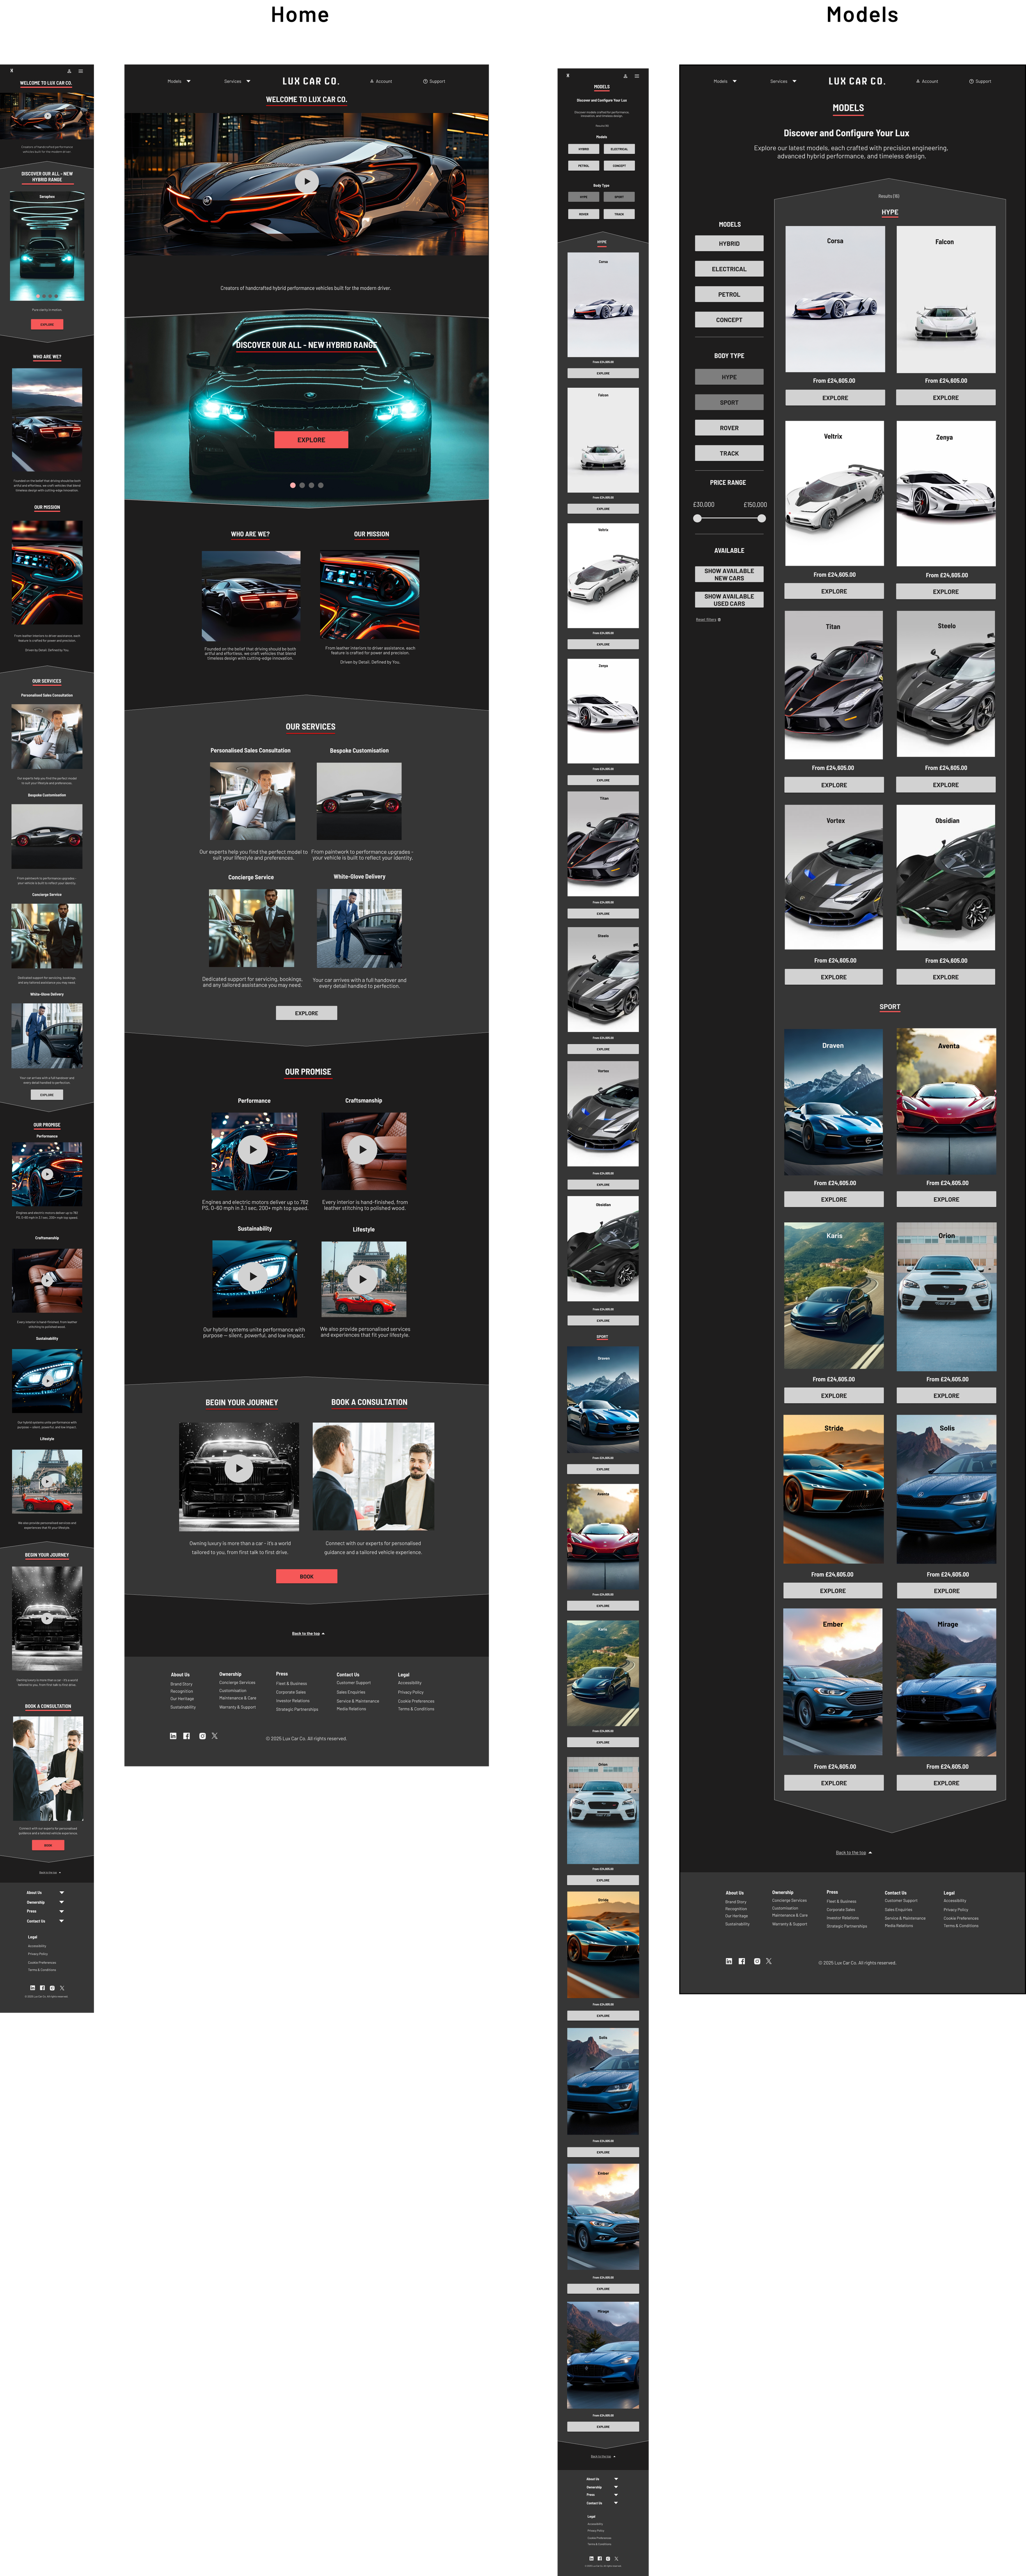Toggle HYBRID models filter on desktop Models page
The image size is (1026, 2576).
pyautogui.click(x=729, y=243)
